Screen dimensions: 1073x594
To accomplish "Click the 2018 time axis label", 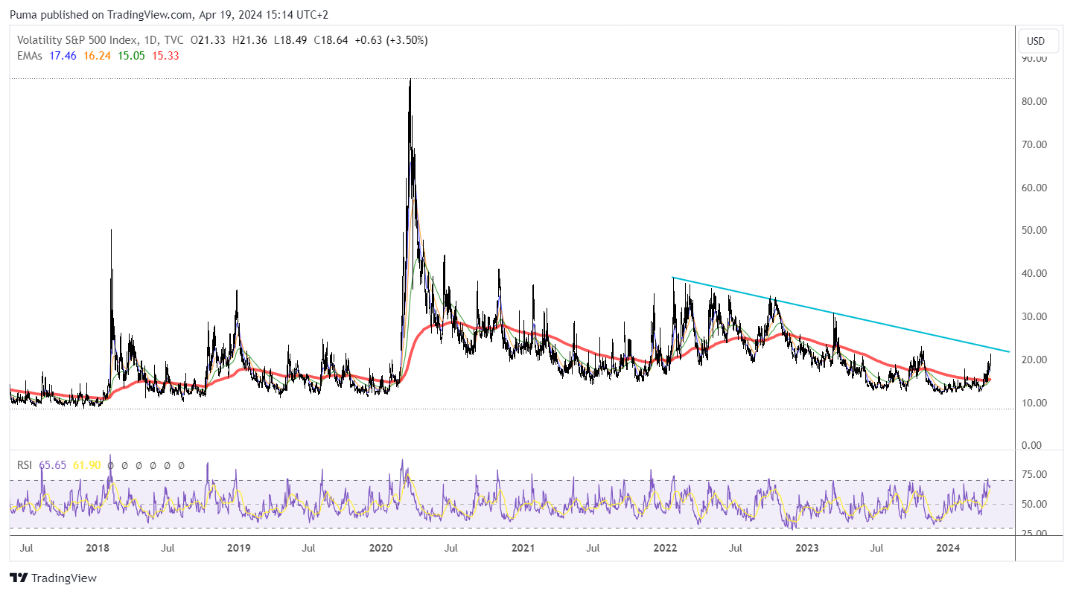I will click(x=98, y=549).
